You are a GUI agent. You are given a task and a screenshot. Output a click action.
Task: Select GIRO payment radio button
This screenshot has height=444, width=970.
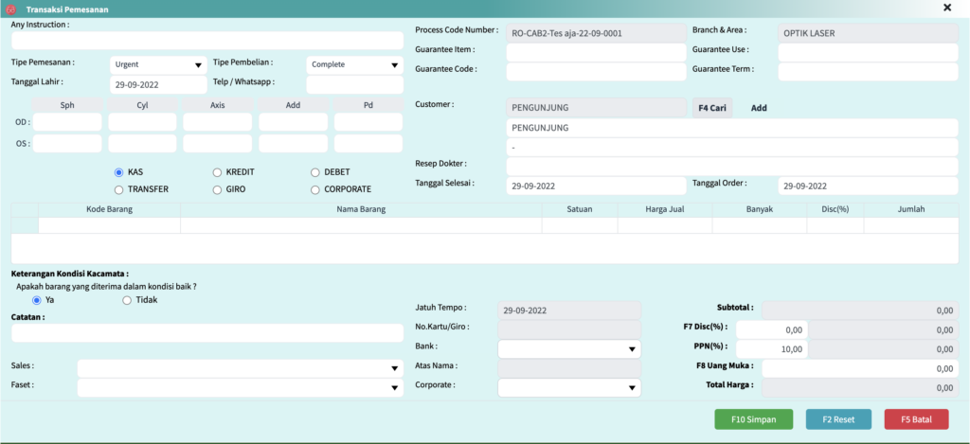click(x=218, y=189)
